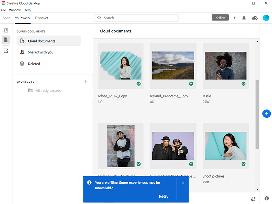Open the Fonts panel icon
The image size is (272, 204).
[x=234, y=18]
